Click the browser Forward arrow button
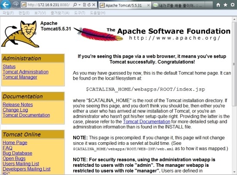This screenshot has height=175, width=237. [16, 5]
